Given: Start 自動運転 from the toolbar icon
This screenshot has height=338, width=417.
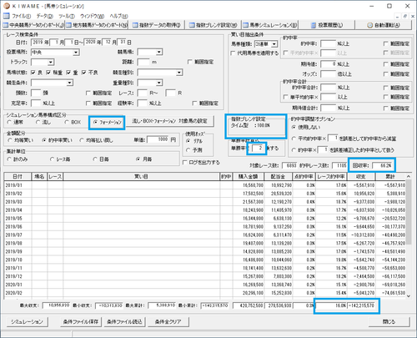Looking at the screenshot, I should pos(370,25).
